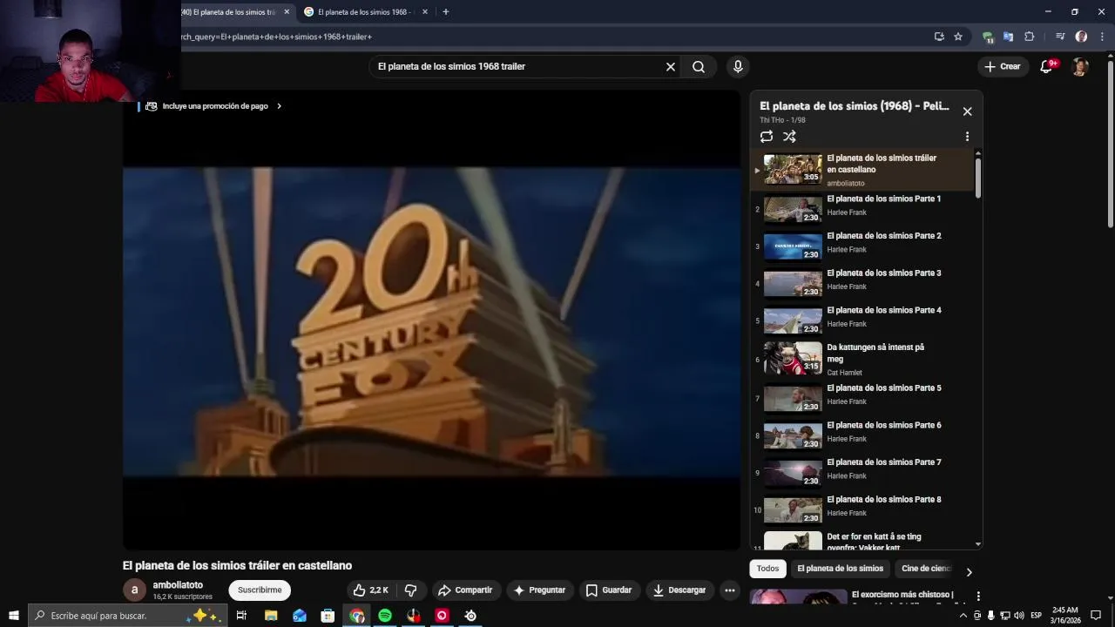Open media controls icon in toolbar
This screenshot has width=1115, height=627.
(x=1060, y=37)
